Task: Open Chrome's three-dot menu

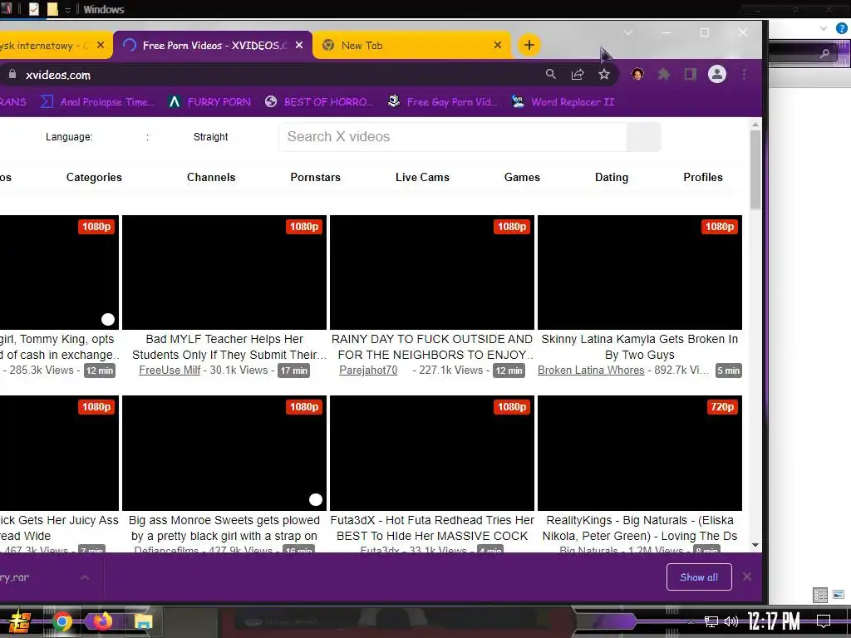Action: 744,74
